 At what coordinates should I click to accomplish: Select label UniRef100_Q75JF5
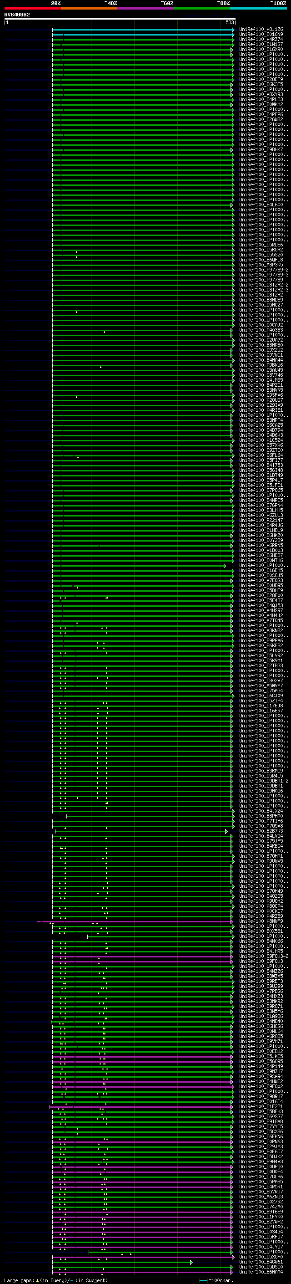261,841
